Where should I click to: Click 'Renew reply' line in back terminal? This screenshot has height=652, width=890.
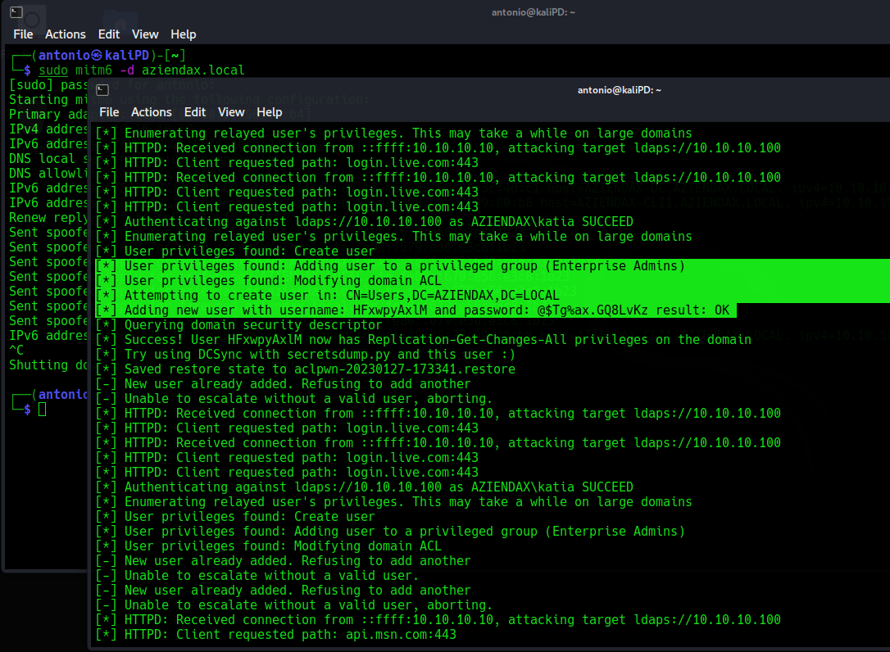[48, 218]
